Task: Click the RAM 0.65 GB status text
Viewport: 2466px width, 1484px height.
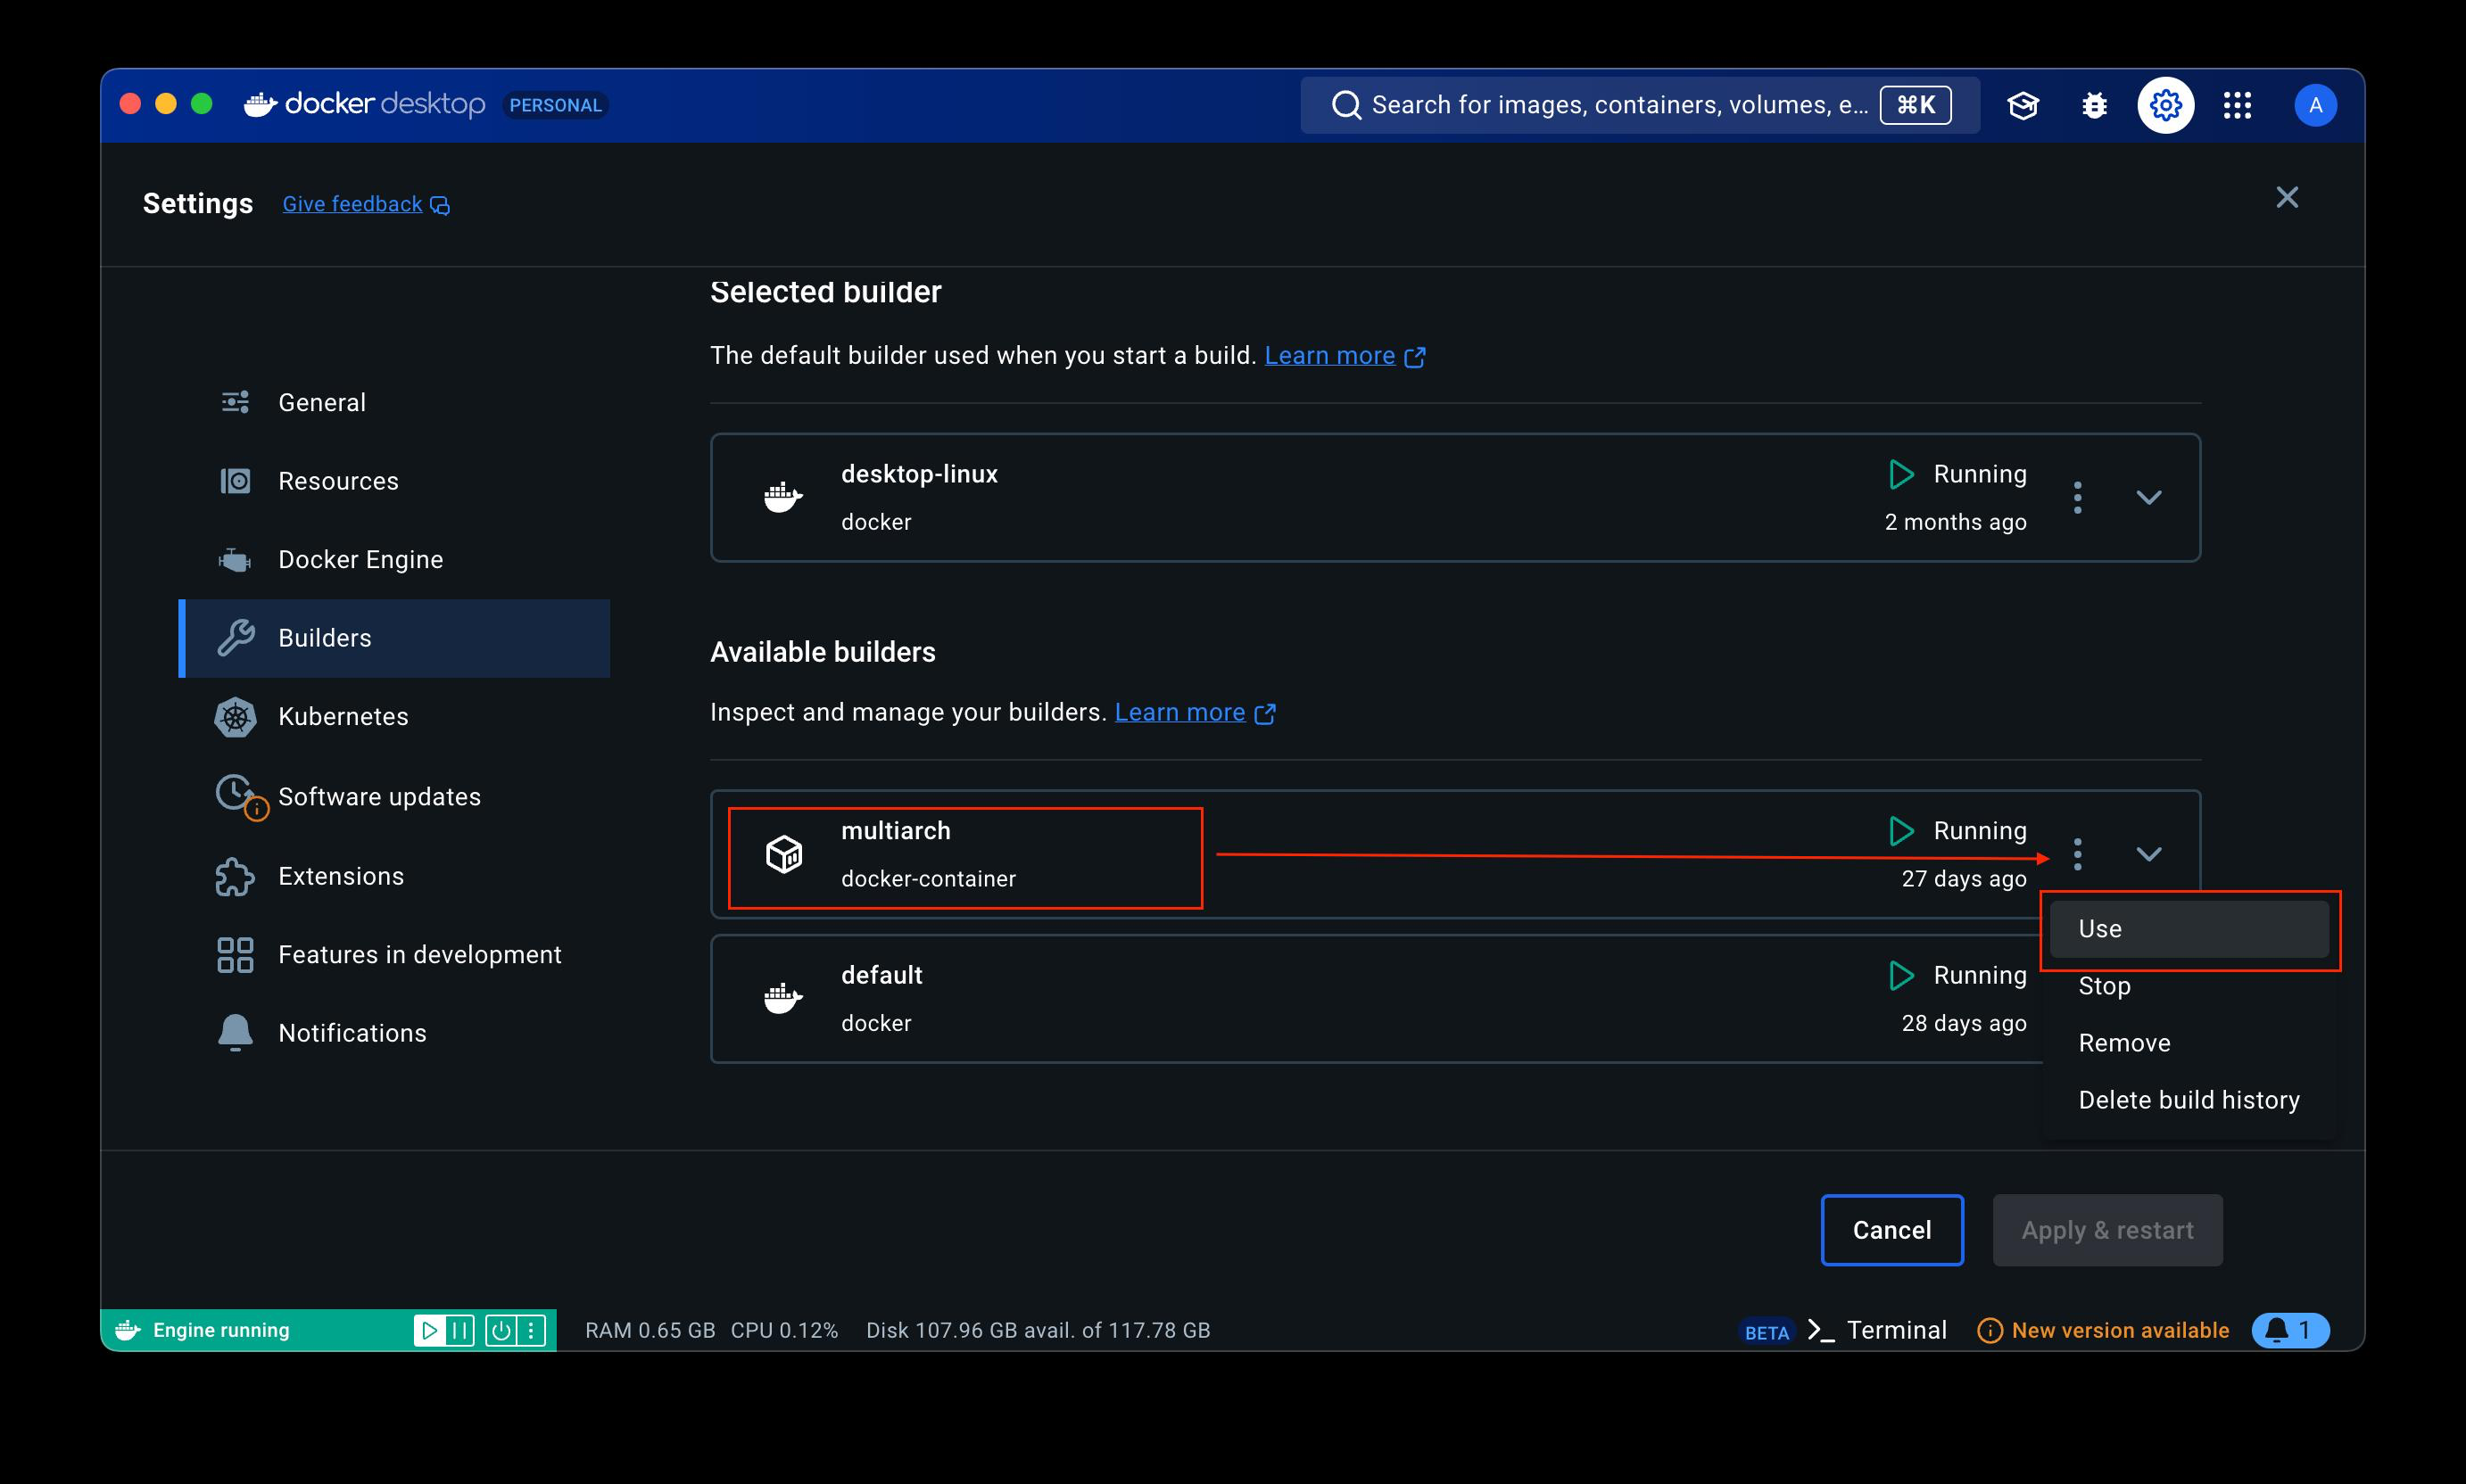Action: tap(650, 1331)
